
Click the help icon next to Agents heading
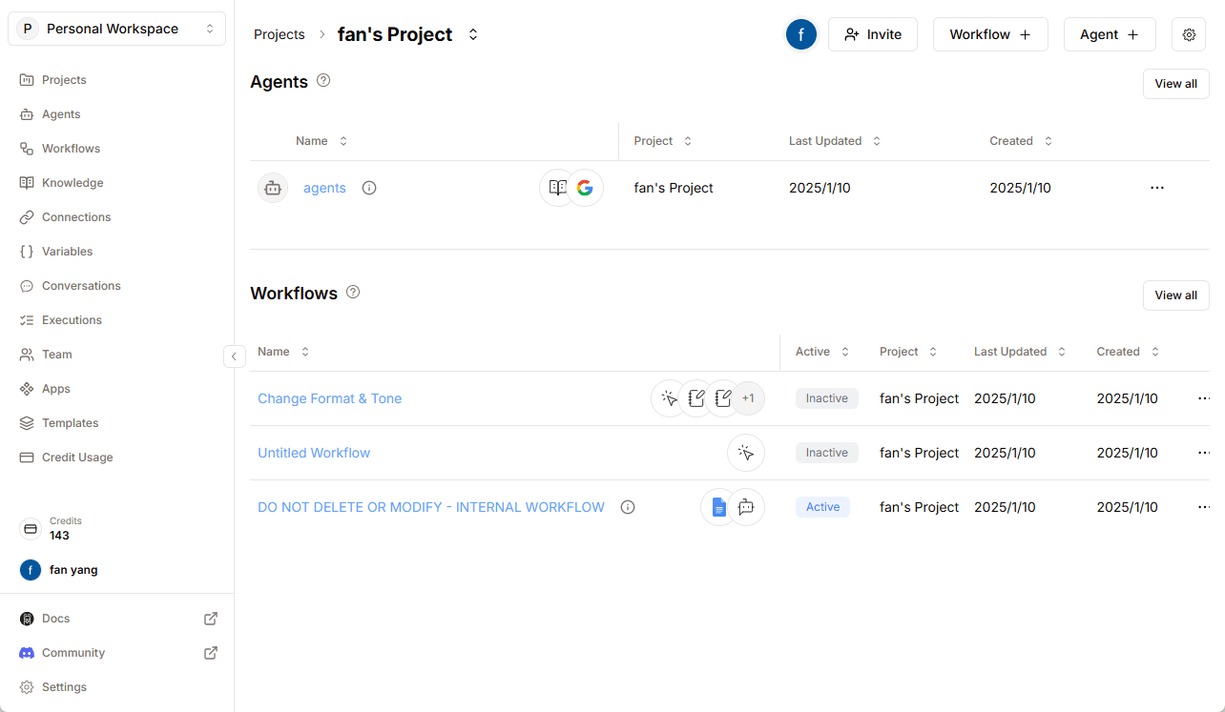pos(323,81)
